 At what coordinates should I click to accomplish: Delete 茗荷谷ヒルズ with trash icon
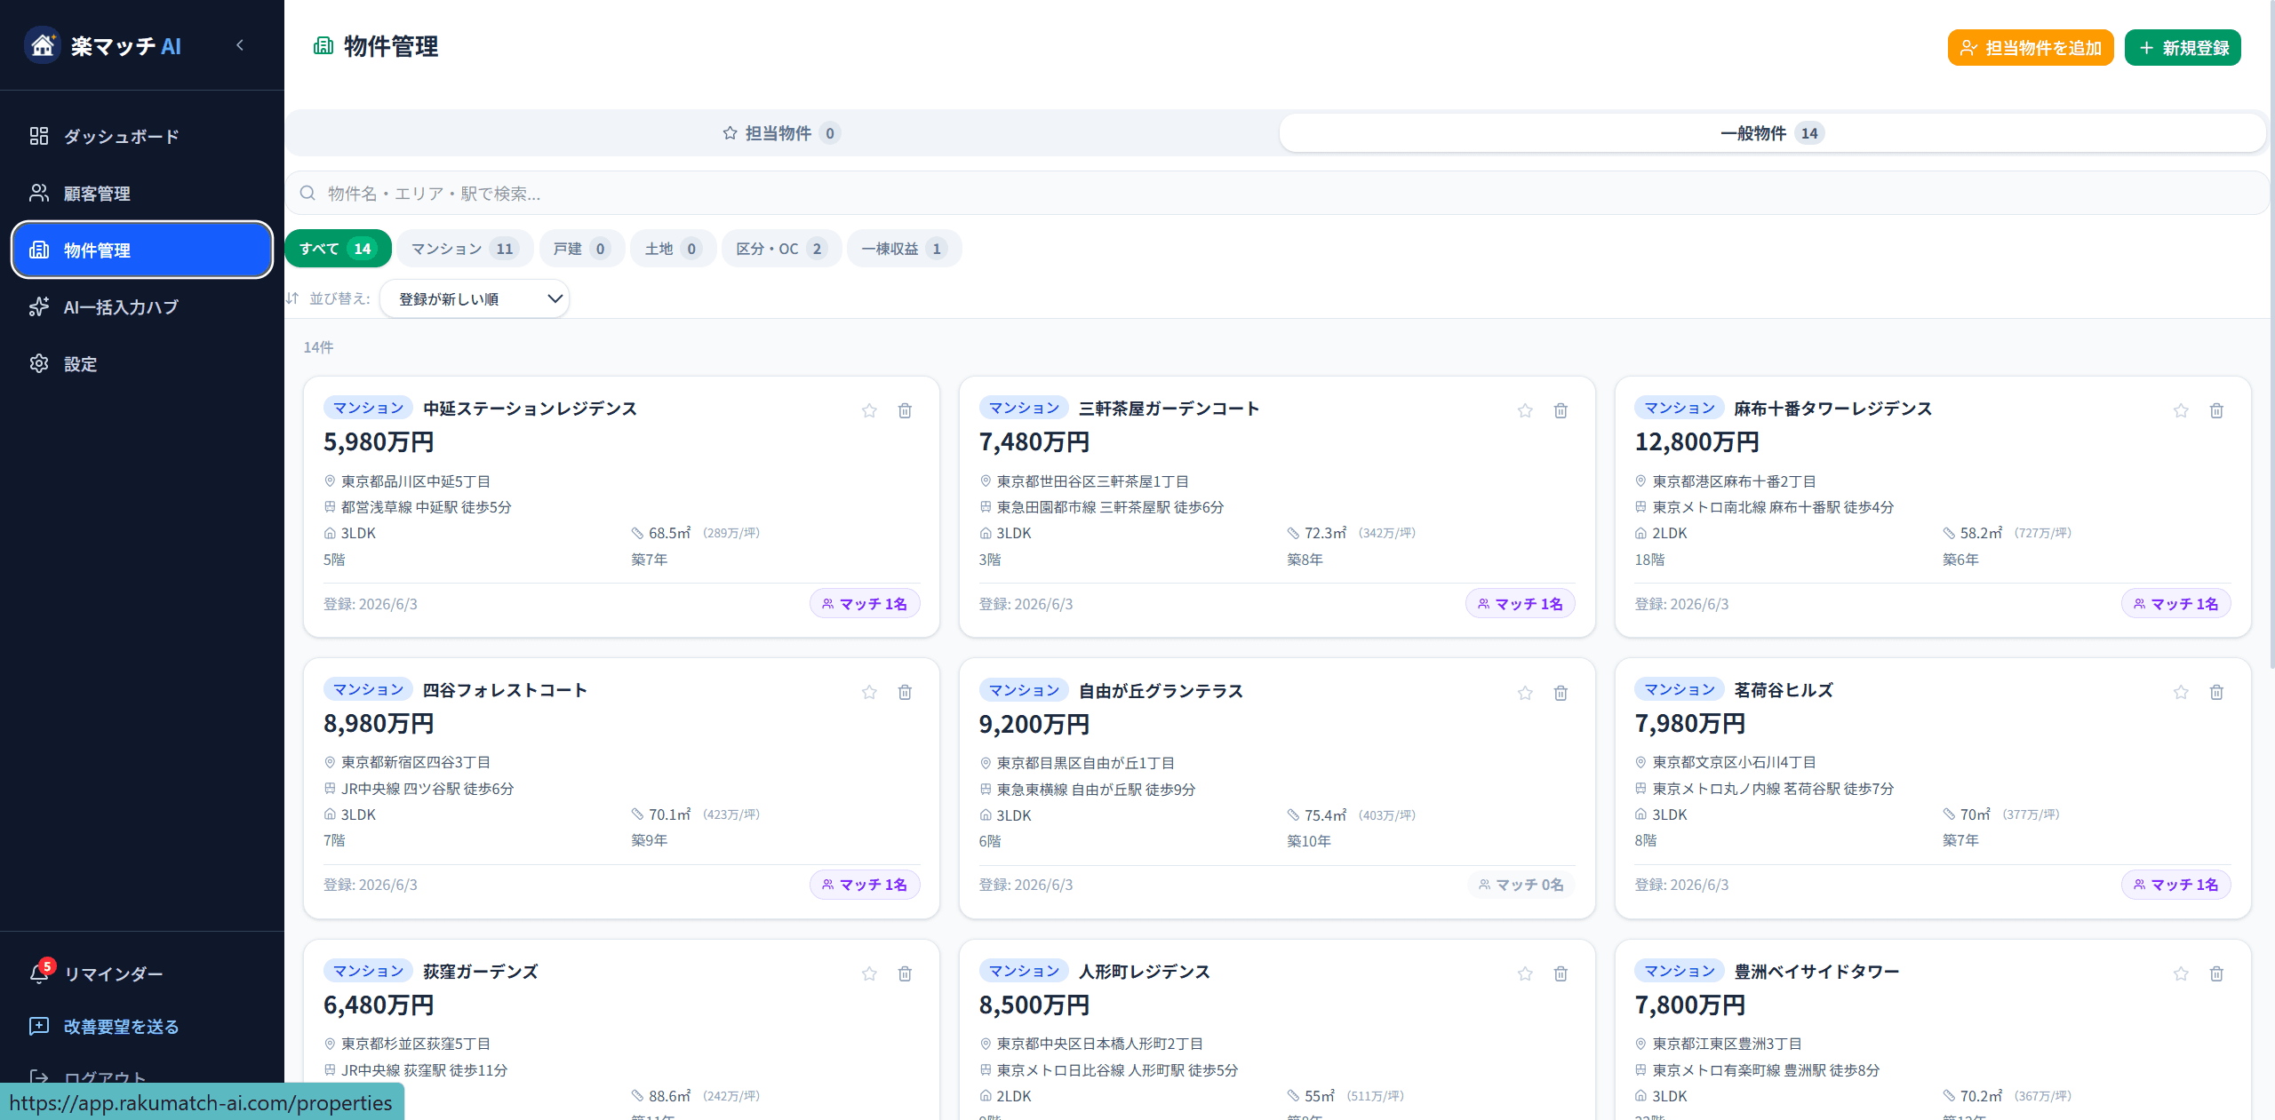coord(2216,692)
